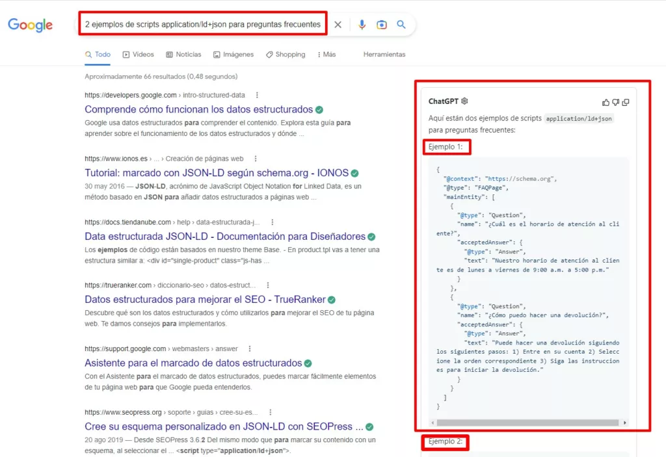Image resolution: width=666 pixels, height=457 pixels.
Task: Open TrueRanker 'Datos estructurados para mejorar el SEO'
Action: [205, 300]
